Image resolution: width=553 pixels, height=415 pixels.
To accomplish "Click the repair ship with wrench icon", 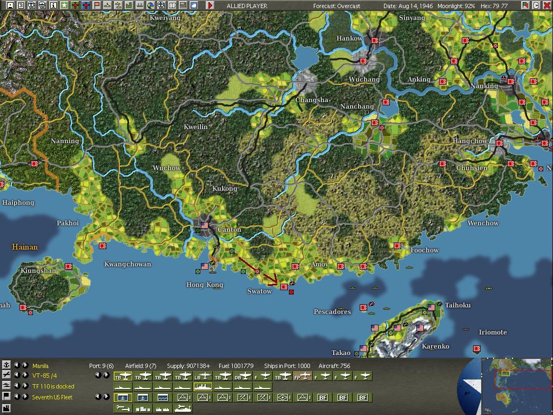I will 183,409.
